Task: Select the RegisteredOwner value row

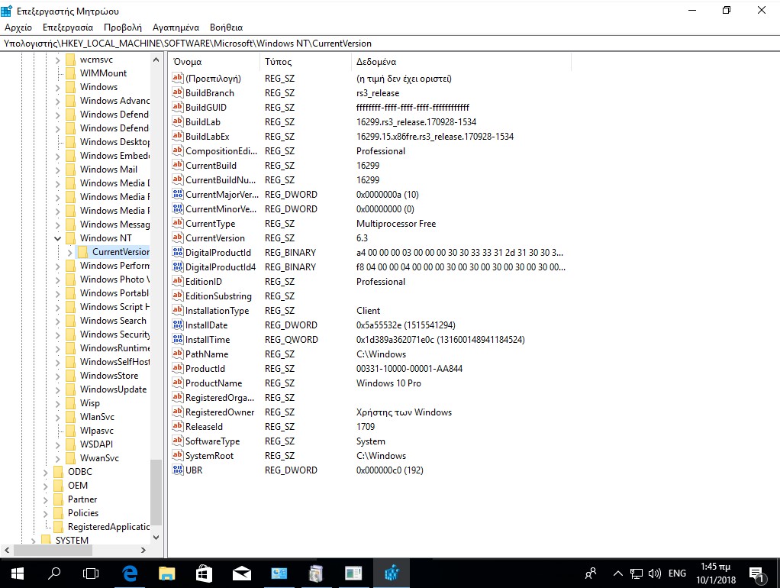Action: coord(369,412)
